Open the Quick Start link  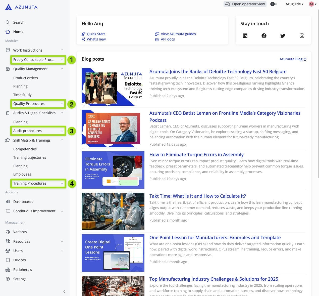point(96,34)
